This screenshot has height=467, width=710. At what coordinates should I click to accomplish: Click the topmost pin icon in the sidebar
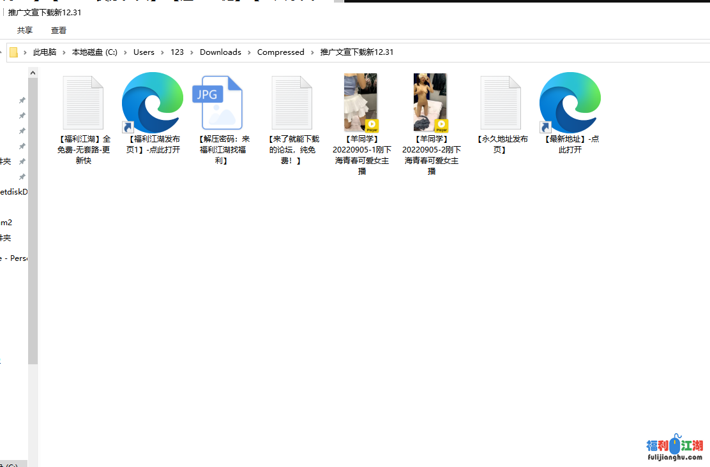click(x=22, y=101)
